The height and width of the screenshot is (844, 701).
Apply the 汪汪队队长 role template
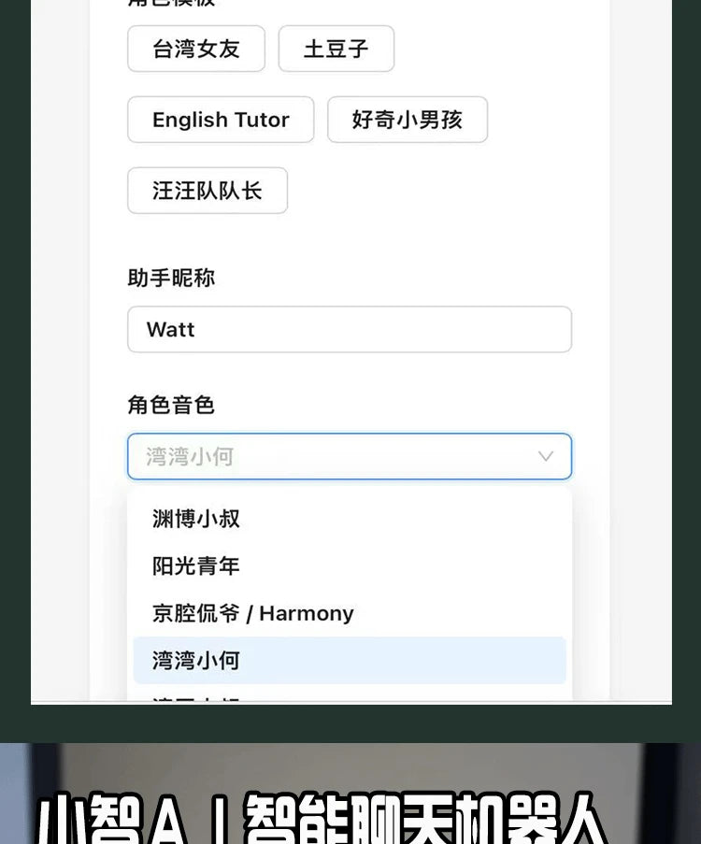click(x=207, y=191)
